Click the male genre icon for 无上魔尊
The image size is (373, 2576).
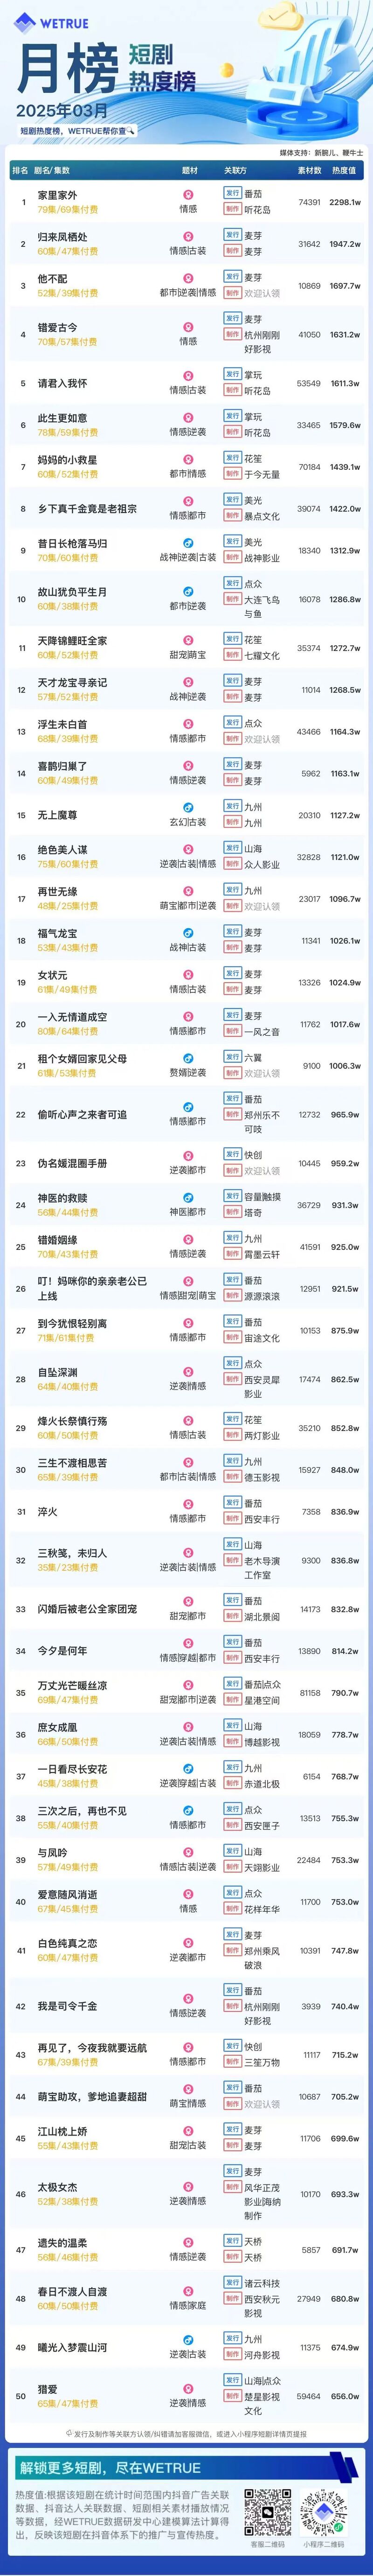(188, 808)
